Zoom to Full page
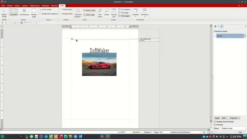The image size is (247, 139). click(x=123, y=13)
